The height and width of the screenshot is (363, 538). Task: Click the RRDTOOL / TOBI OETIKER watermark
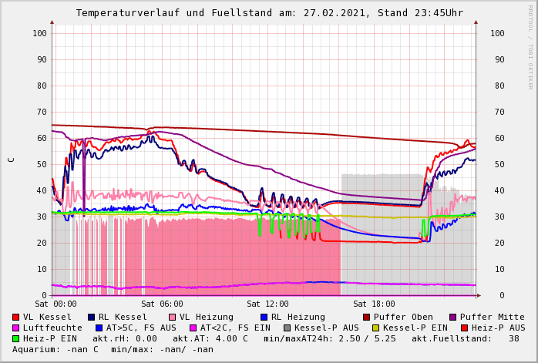(530, 46)
